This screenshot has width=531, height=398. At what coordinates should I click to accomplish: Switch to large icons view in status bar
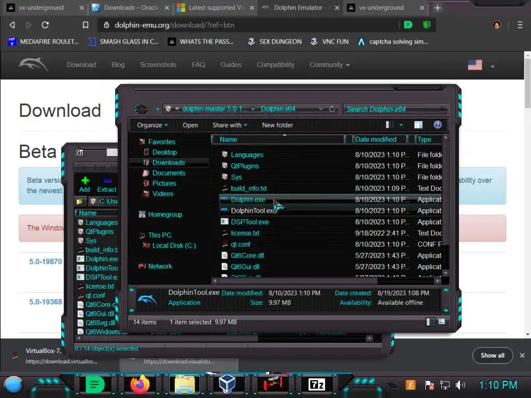[x=442, y=321]
